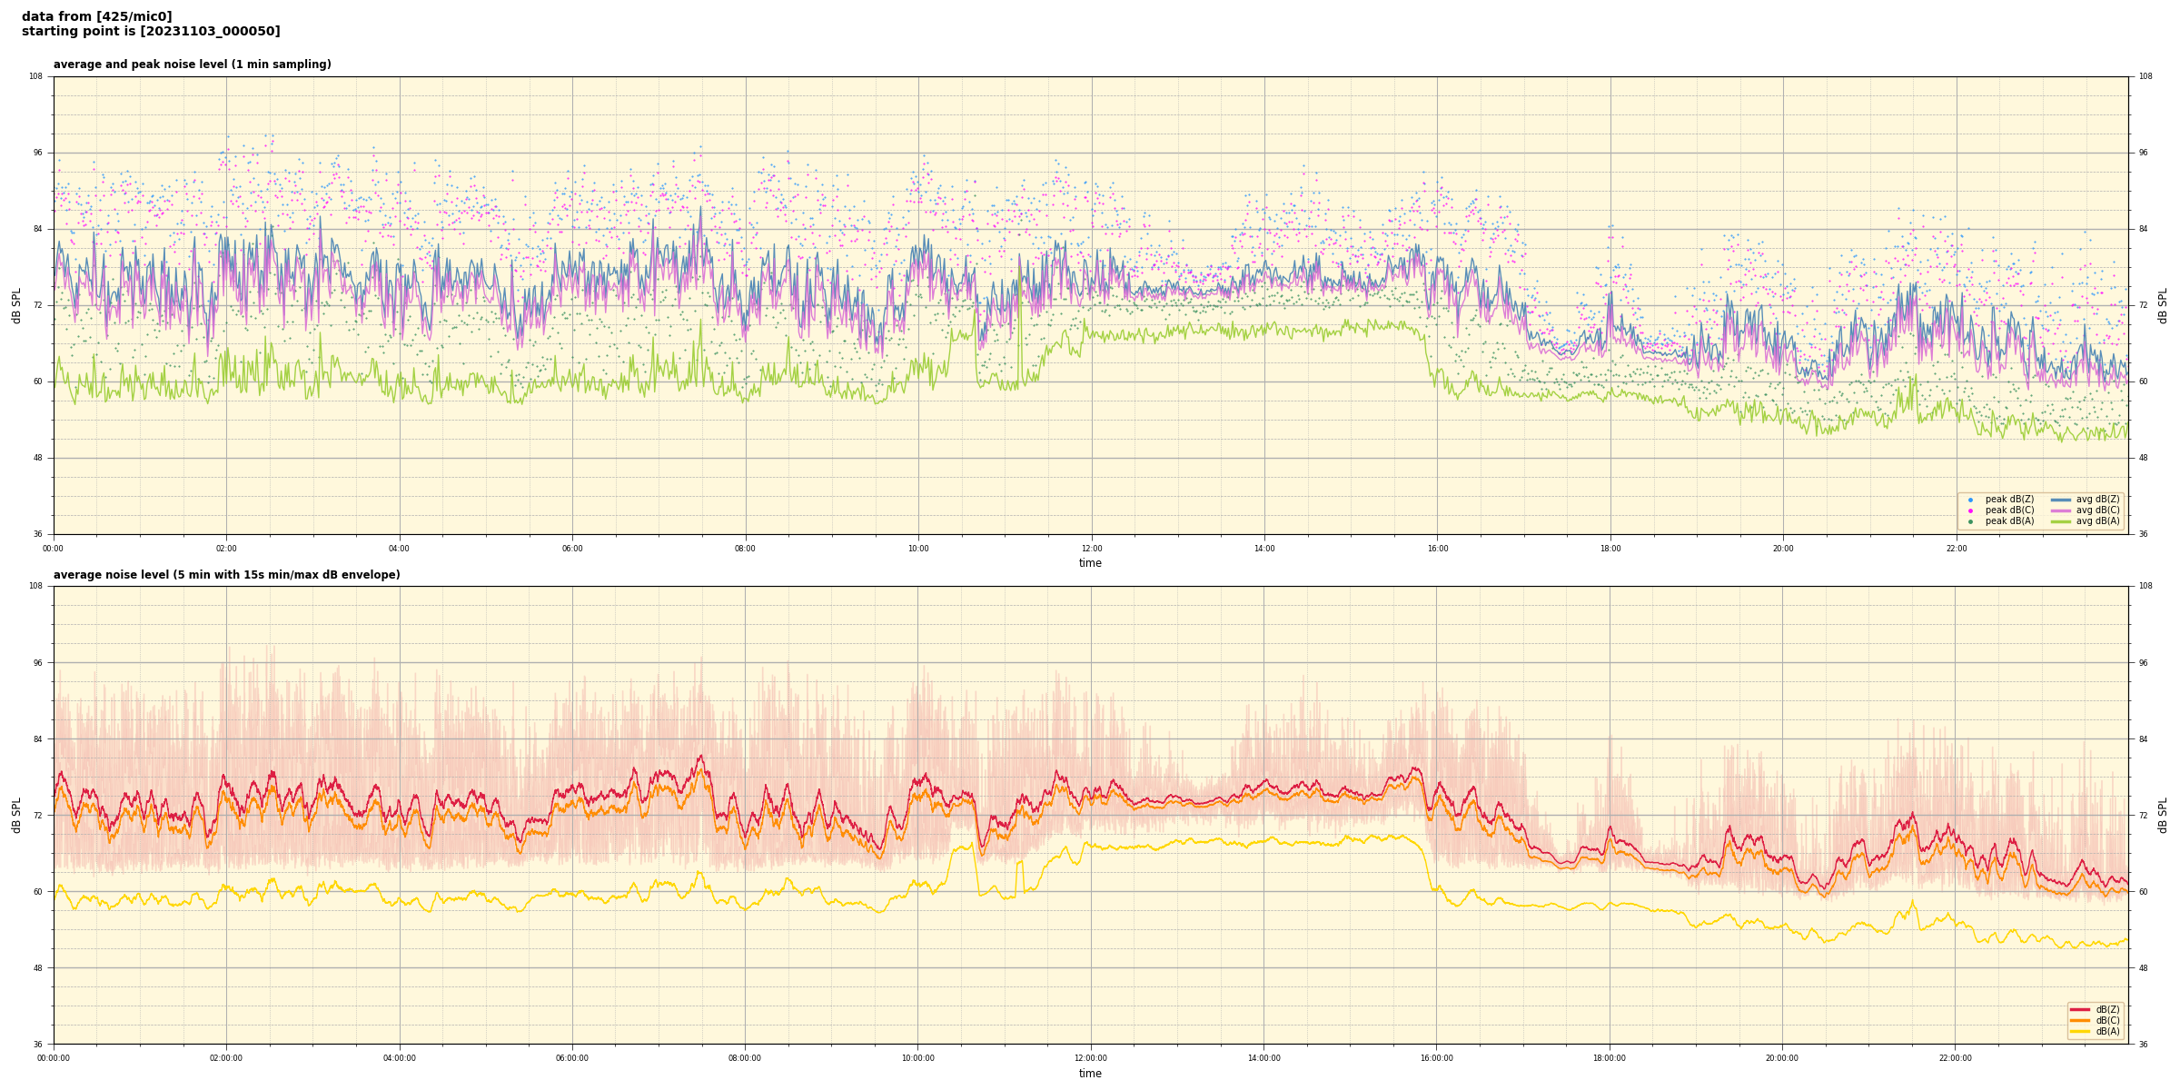2180x1090 pixels.
Task: Click the right 'dB SPL' label of top chart
Action: coord(2163,305)
